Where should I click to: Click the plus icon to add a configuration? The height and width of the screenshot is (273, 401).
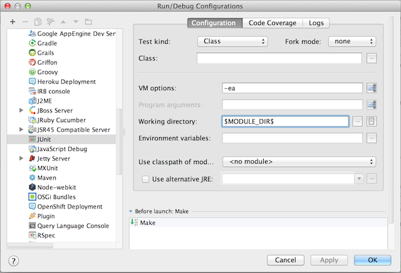point(13,22)
